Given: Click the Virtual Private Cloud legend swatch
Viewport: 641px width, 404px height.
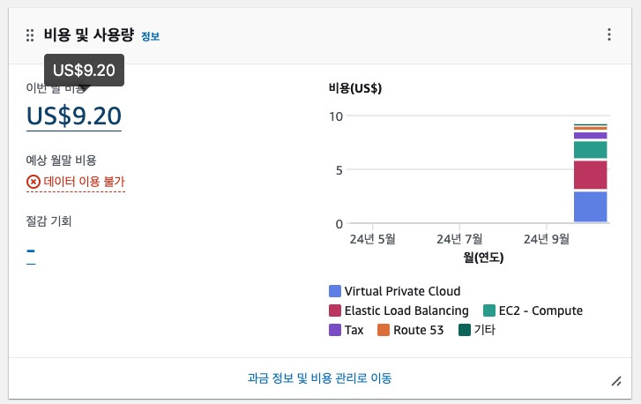Looking at the screenshot, I should (x=335, y=291).
